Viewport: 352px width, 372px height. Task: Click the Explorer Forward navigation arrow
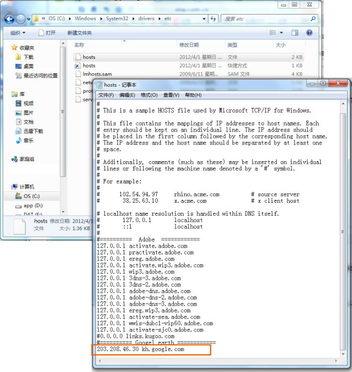pyautogui.click(x=20, y=19)
